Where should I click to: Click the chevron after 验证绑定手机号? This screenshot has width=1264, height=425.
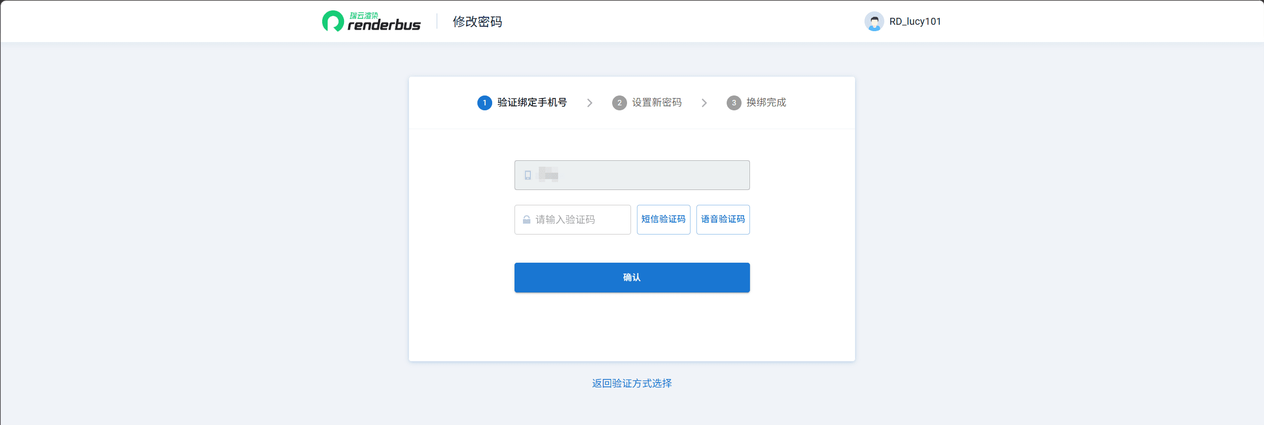click(x=589, y=103)
